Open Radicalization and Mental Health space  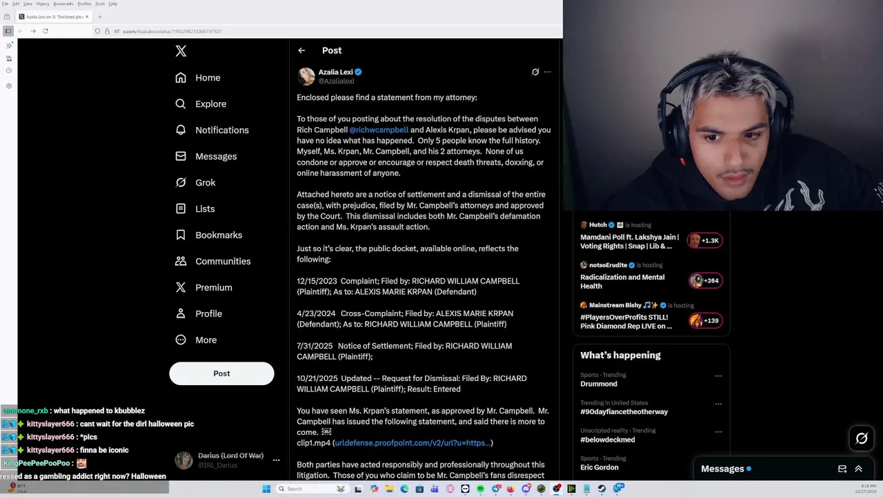[622, 282]
